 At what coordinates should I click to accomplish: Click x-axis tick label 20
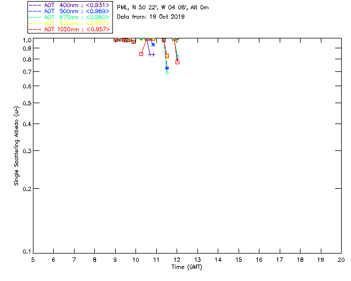(x=341, y=260)
